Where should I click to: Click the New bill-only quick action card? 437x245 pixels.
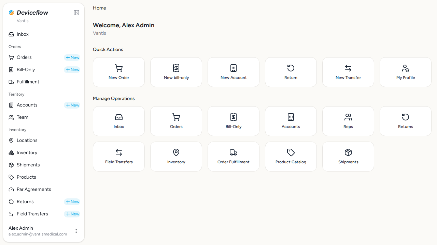[x=176, y=72]
